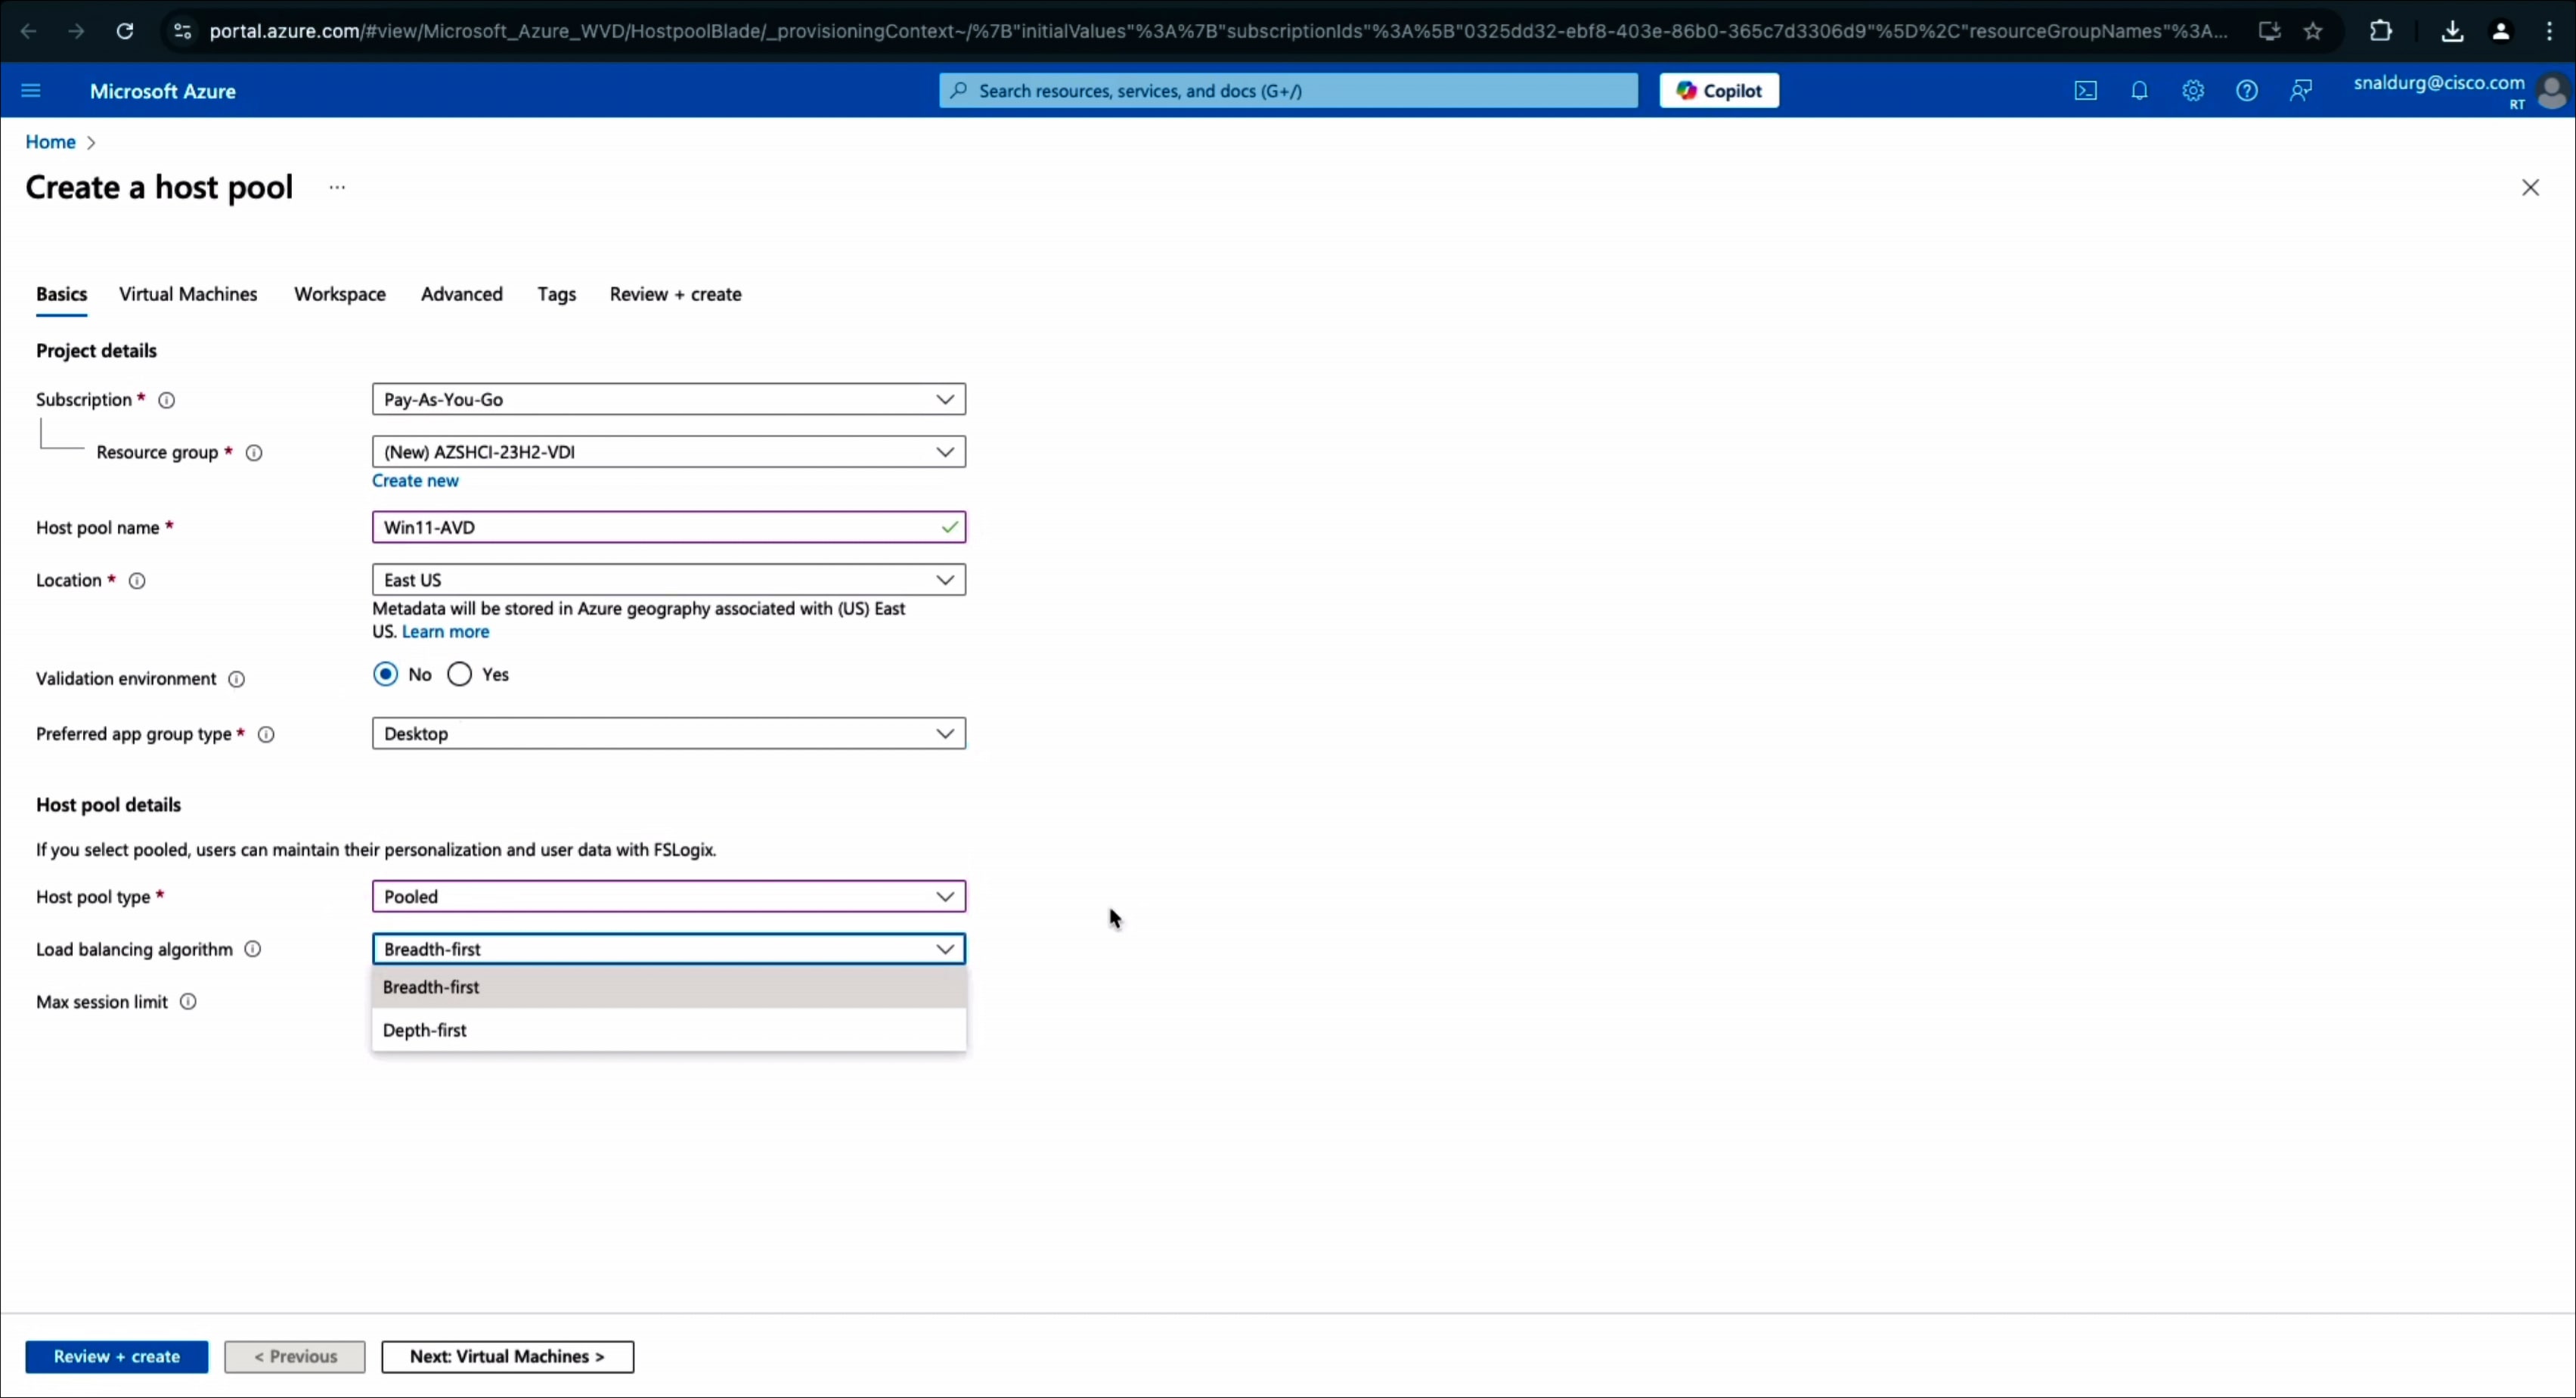Image resolution: width=2576 pixels, height=1398 pixels.
Task: Open the Location East US dropdown
Action: click(x=669, y=580)
